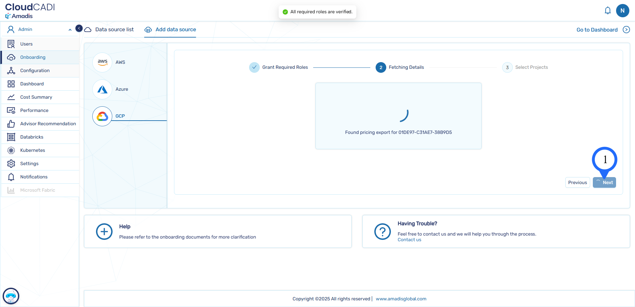Open the www.amadisglobal.com footer link

pos(401,299)
